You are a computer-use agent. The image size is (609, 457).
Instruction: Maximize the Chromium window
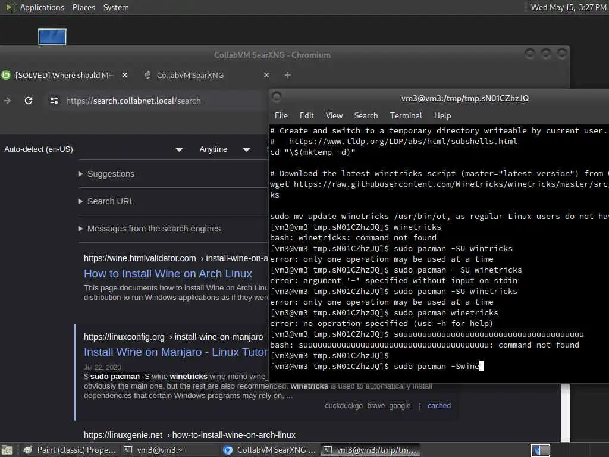(x=546, y=53)
